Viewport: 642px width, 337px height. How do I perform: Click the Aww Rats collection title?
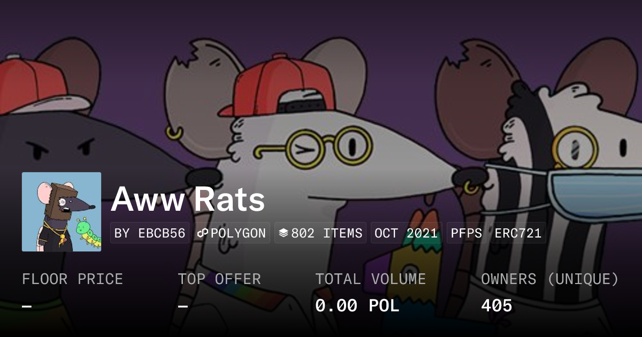point(188,200)
